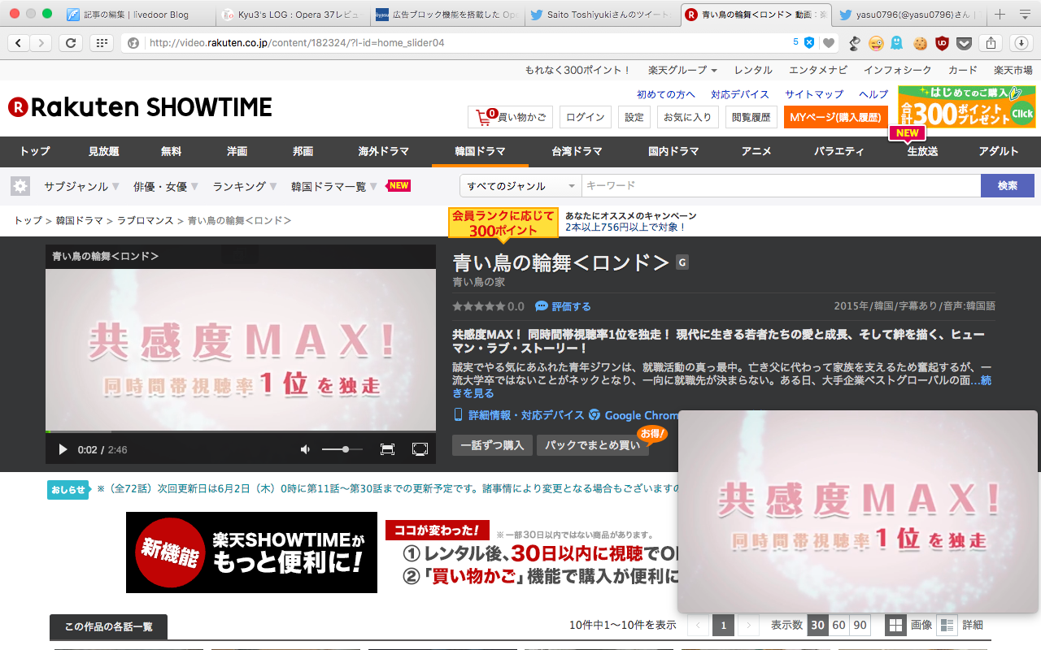This screenshot has width=1041, height=650.
Task: Expand the 韓国ドラマ一覧 dropdown
Action: (334, 186)
